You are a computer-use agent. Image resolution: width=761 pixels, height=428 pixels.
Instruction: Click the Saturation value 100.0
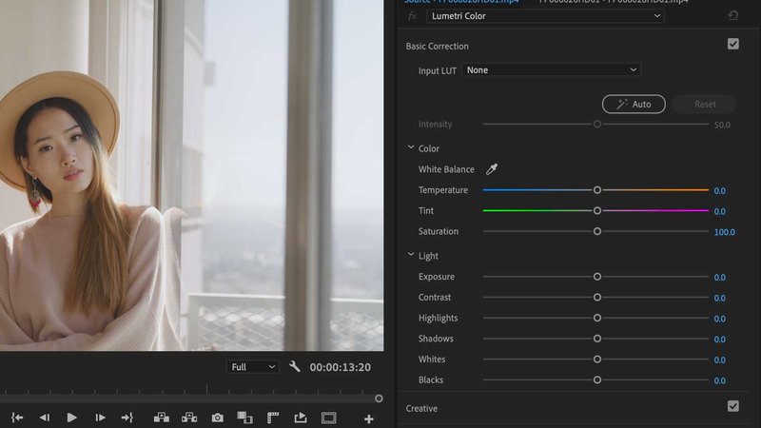click(x=725, y=232)
